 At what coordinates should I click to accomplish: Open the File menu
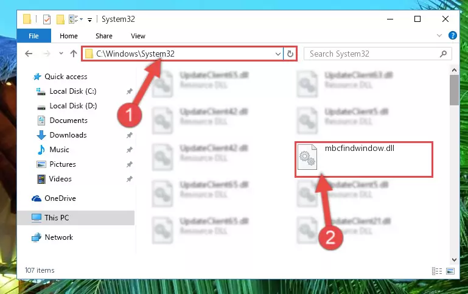point(33,36)
